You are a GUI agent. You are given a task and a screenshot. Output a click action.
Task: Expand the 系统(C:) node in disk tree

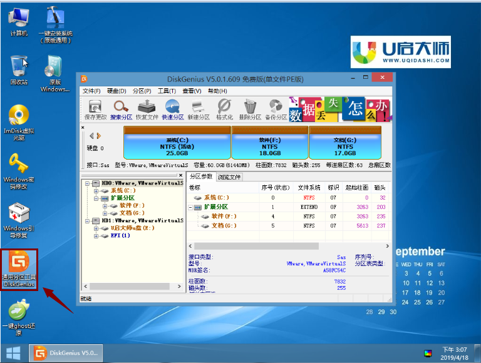pyautogui.click(x=96, y=190)
